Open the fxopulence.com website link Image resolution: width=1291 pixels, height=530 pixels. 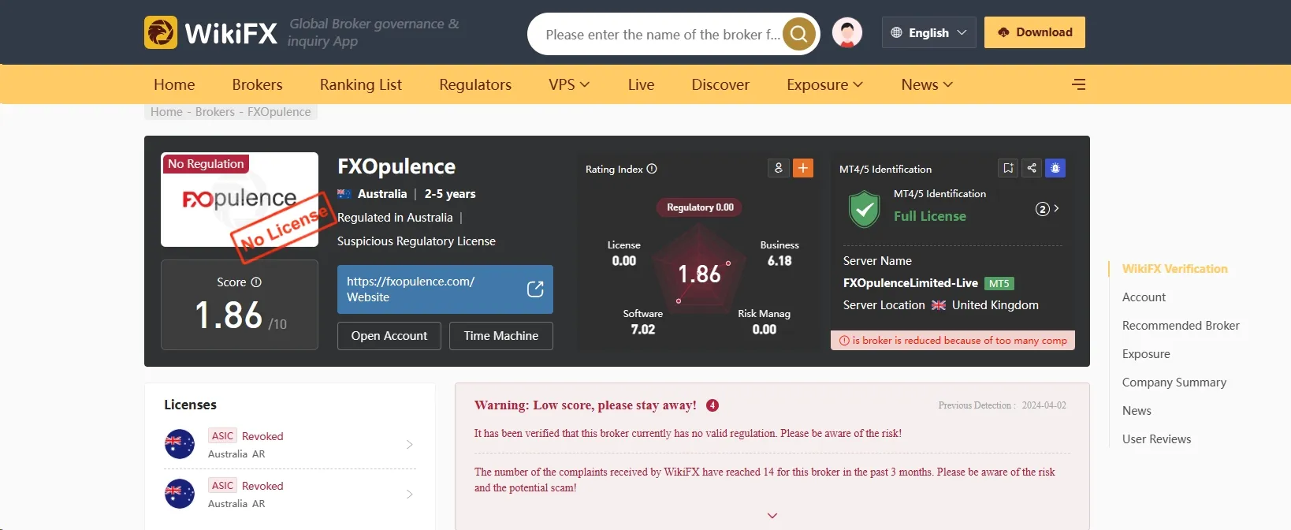445,289
